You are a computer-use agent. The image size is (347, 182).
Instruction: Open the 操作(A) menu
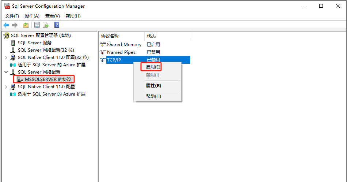point(32,16)
